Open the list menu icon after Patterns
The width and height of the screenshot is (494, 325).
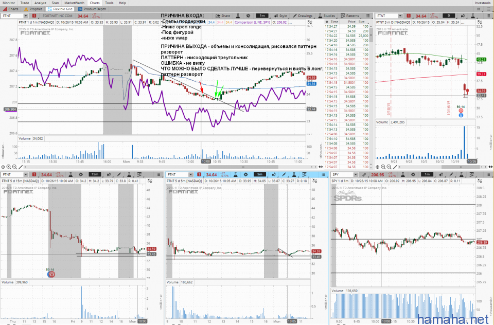coord(368,16)
